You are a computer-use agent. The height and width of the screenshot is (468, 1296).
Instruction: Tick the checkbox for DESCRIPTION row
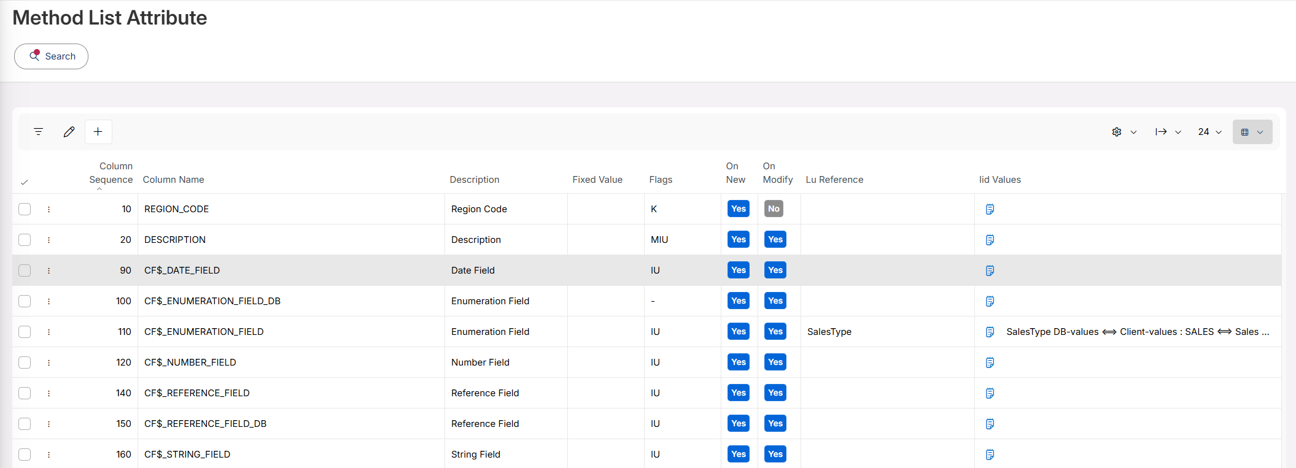click(25, 240)
